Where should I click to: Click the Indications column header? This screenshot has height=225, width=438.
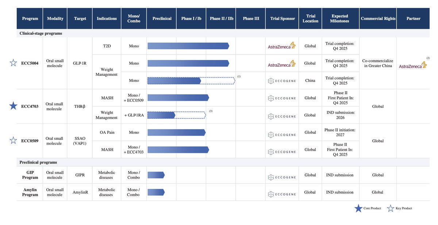coord(107,19)
